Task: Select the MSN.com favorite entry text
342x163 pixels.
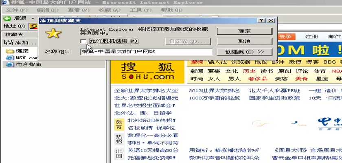Action: pyautogui.click(x=26, y=58)
